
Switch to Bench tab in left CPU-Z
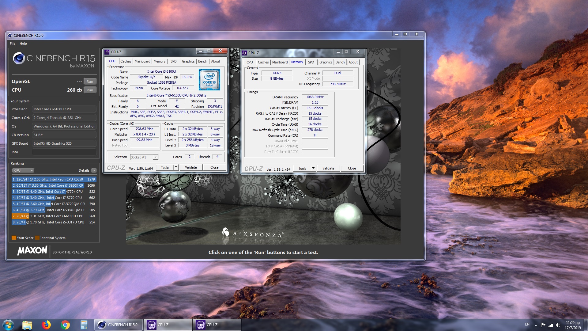[202, 61]
